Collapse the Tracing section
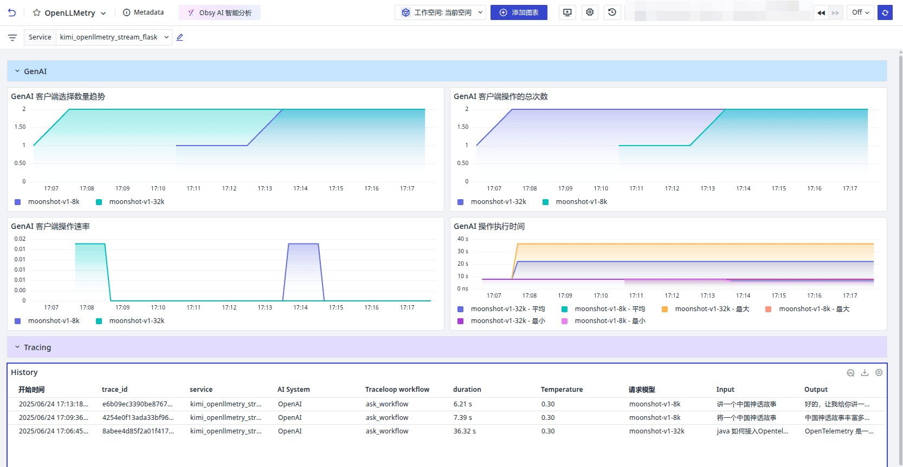This screenshot has width=903, height=467. pyautogui.click(x=17, y=347)
